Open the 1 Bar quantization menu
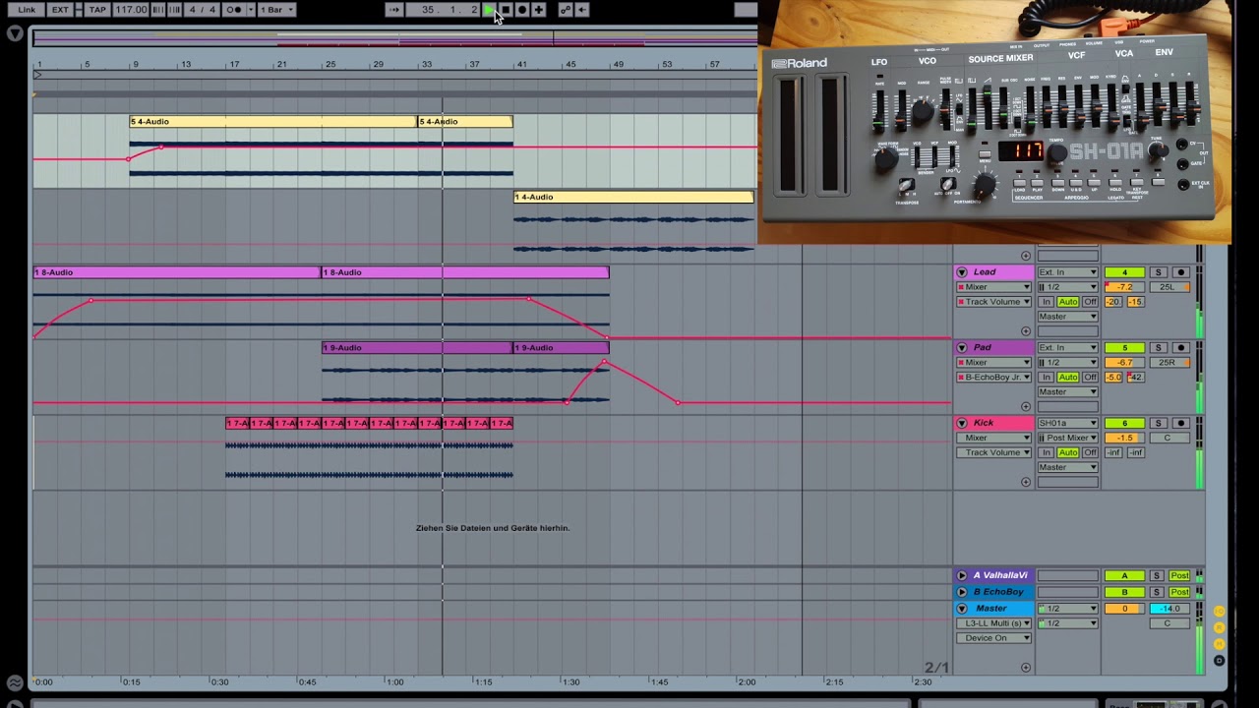Image resolution: width=1259 pixels, height=708 pixels. (275, 10)
